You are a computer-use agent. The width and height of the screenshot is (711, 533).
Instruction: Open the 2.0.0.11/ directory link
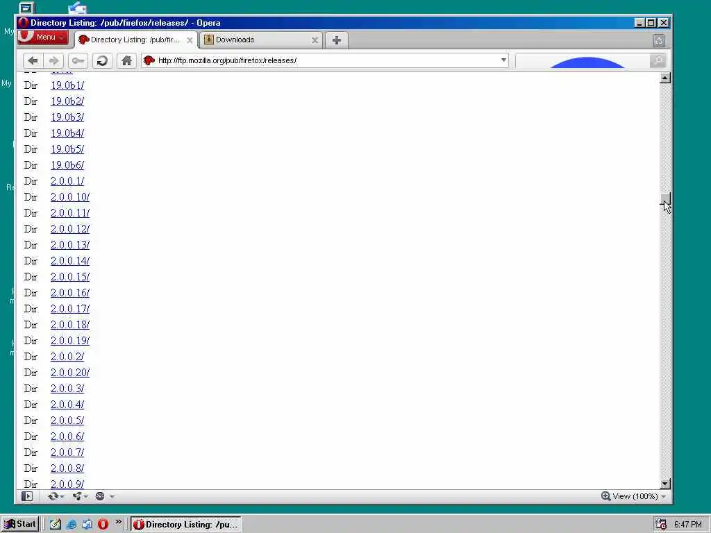pyautogui.click(x=70, y=212)
